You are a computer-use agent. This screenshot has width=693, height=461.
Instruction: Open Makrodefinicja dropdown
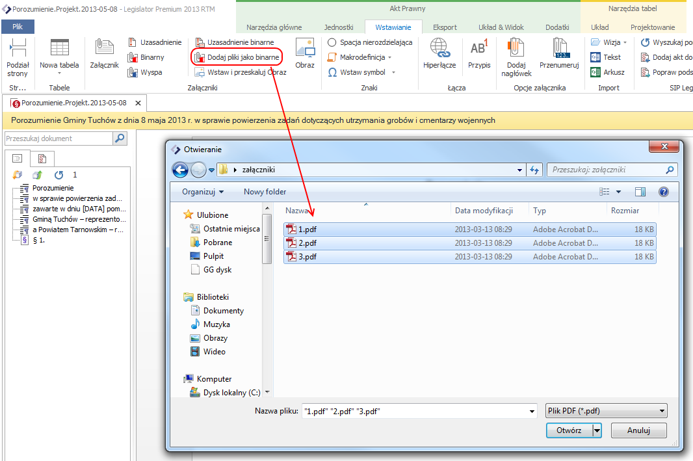tap(390, 57)
